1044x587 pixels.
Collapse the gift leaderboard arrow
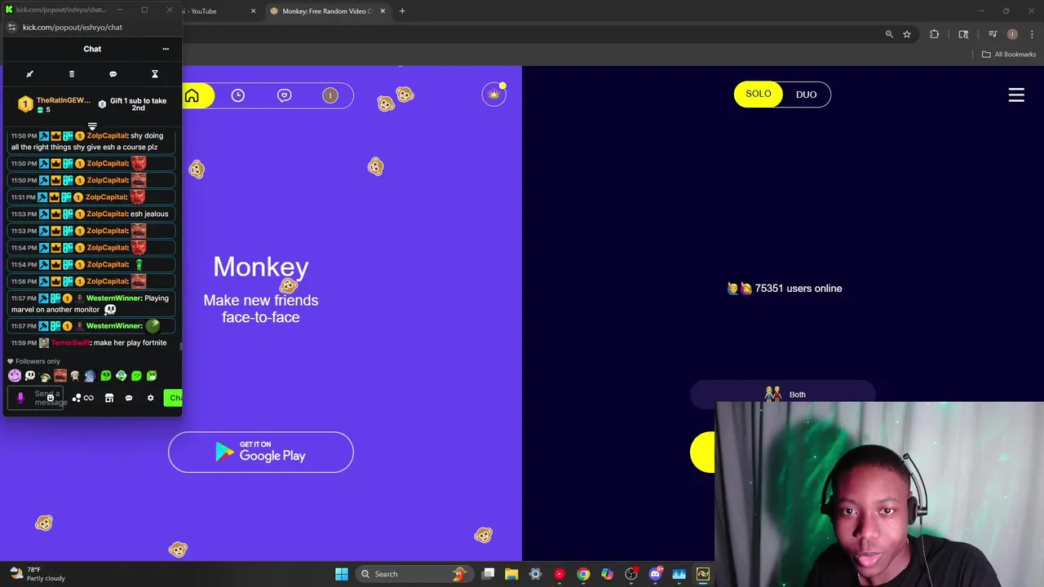92,126
